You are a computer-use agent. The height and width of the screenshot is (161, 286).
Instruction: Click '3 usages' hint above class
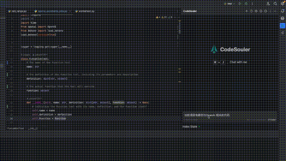[x=25, y=55]
